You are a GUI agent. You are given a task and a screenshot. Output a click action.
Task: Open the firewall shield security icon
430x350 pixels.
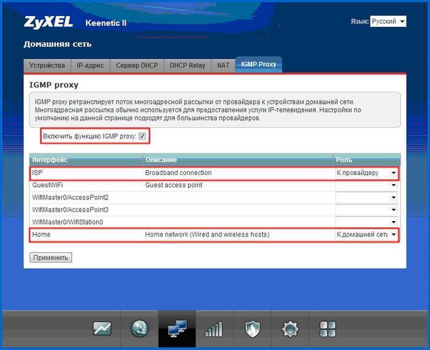click(252, 329)
